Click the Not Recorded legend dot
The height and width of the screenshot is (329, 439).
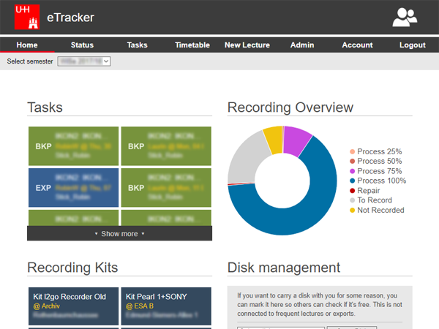[x=353, y=210]
